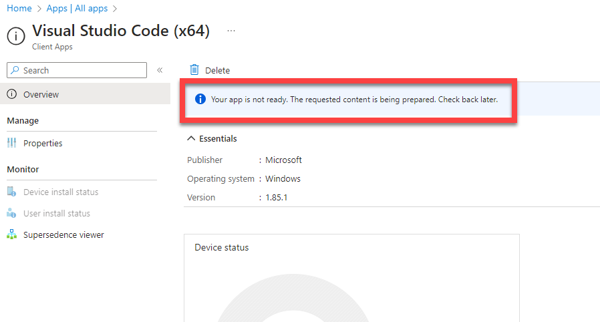Open Properties under Manage
This screenshot has height=322, width=600.
pyautogui.click(x=43, y=143)
